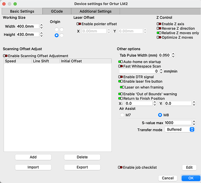Click the finish position X field

(x=139, y=104)
